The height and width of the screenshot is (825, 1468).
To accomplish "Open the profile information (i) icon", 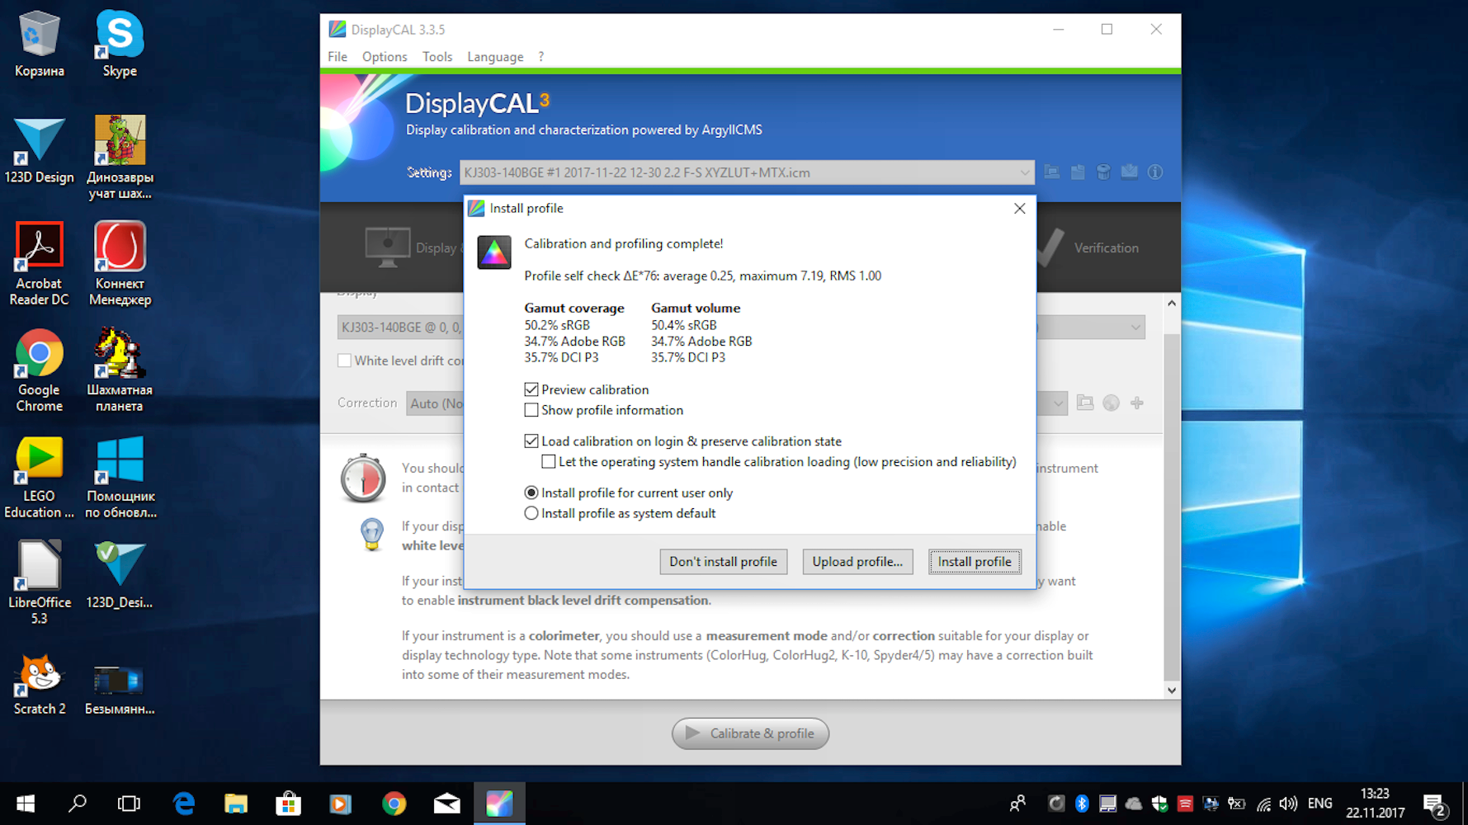I will coord(1155,172).
